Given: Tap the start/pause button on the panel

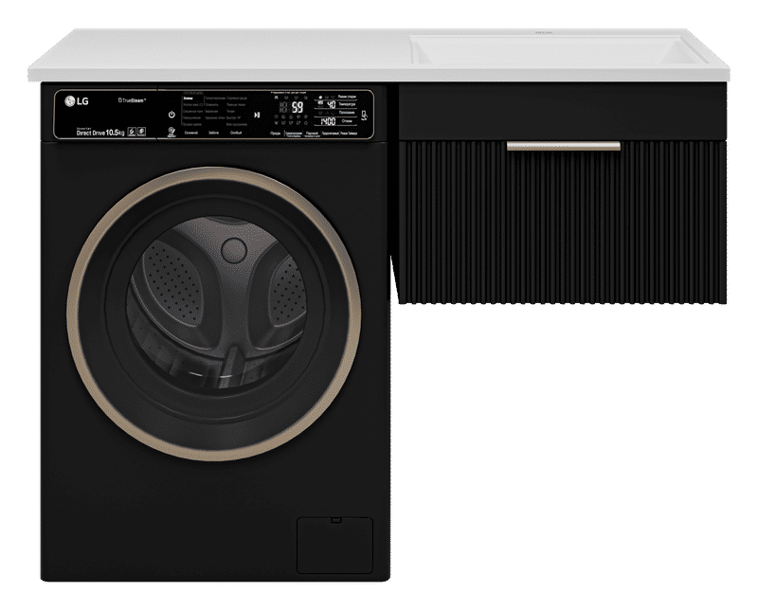Looking at the screenshot, I should pos(257,115).
